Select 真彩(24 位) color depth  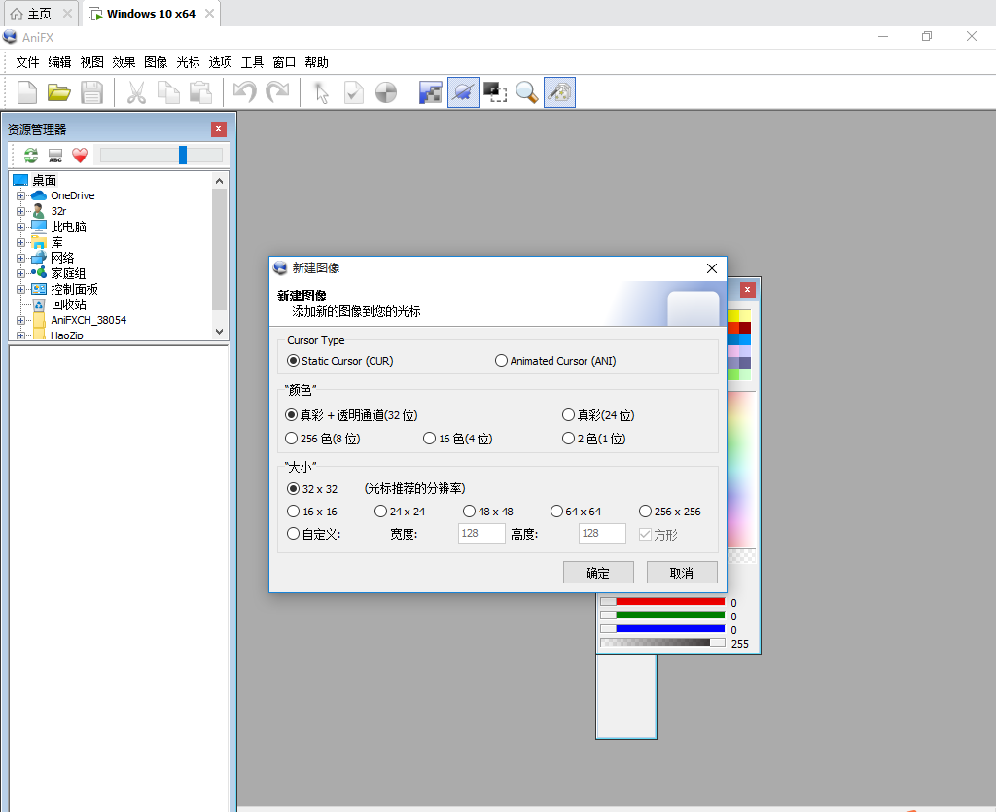tap(568, 414)
